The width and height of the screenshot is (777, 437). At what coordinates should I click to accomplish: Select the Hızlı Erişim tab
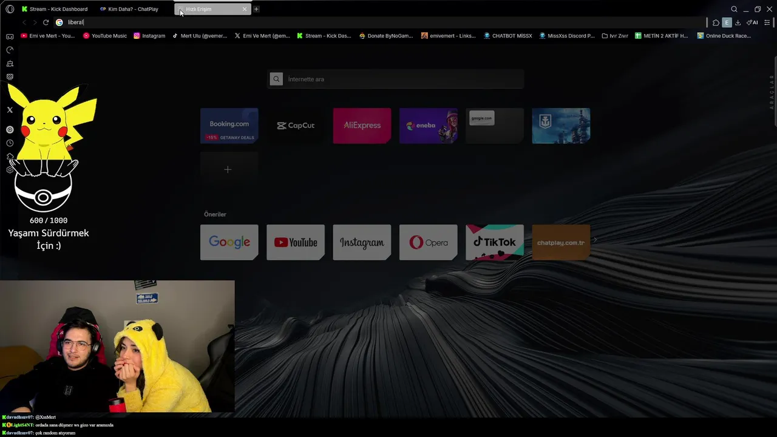[212, 9]
